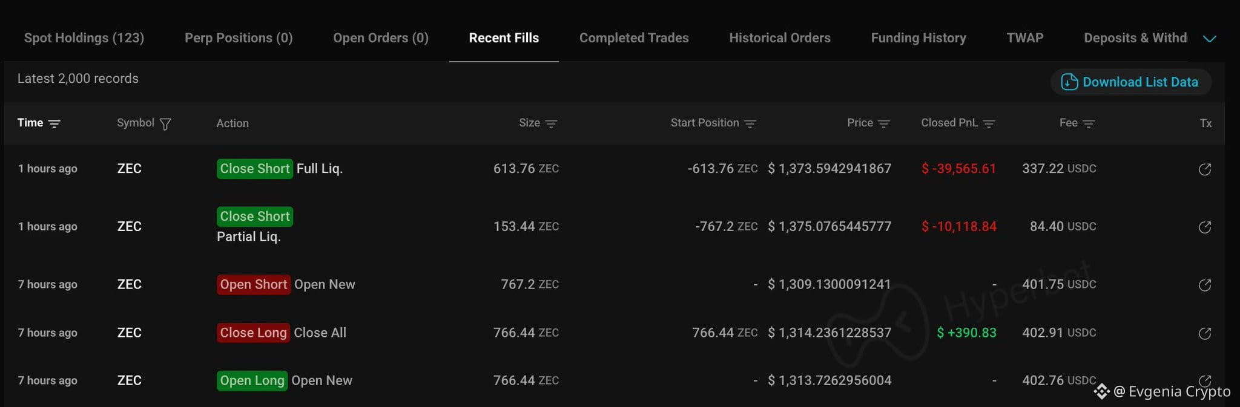Open transaction link for Full Liq. fill
Screen dimensions: 1240x407
(x=1205, y=169)
